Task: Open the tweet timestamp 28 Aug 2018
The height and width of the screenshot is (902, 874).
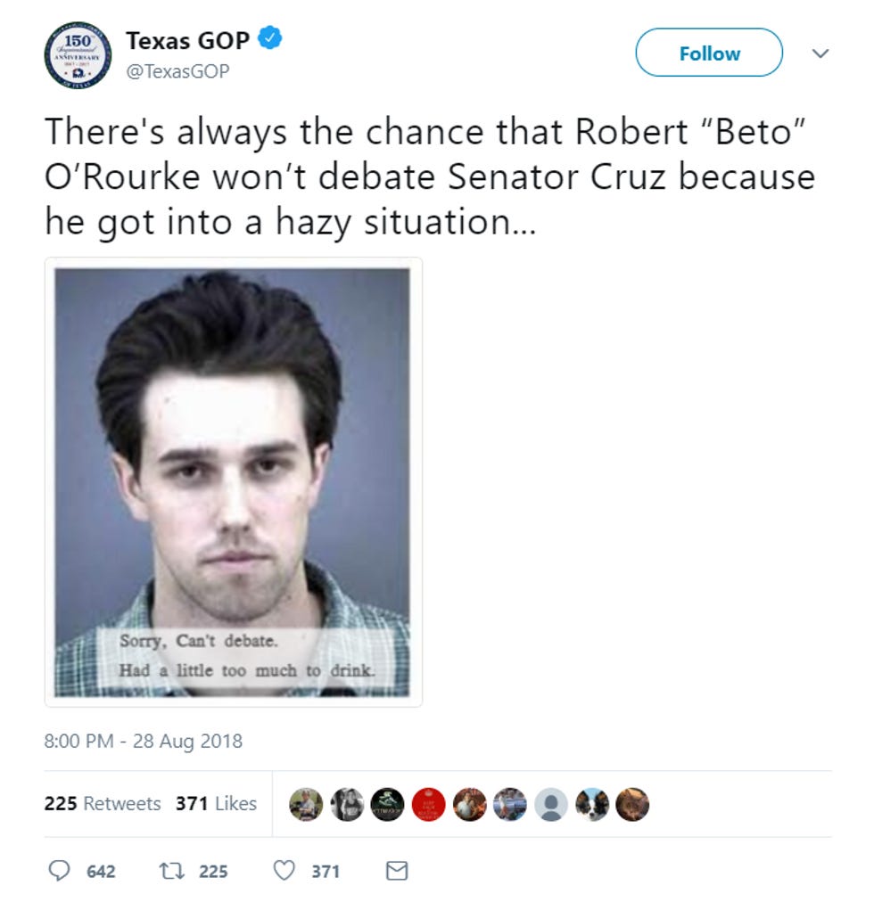Action: click(x=144, y=741)
